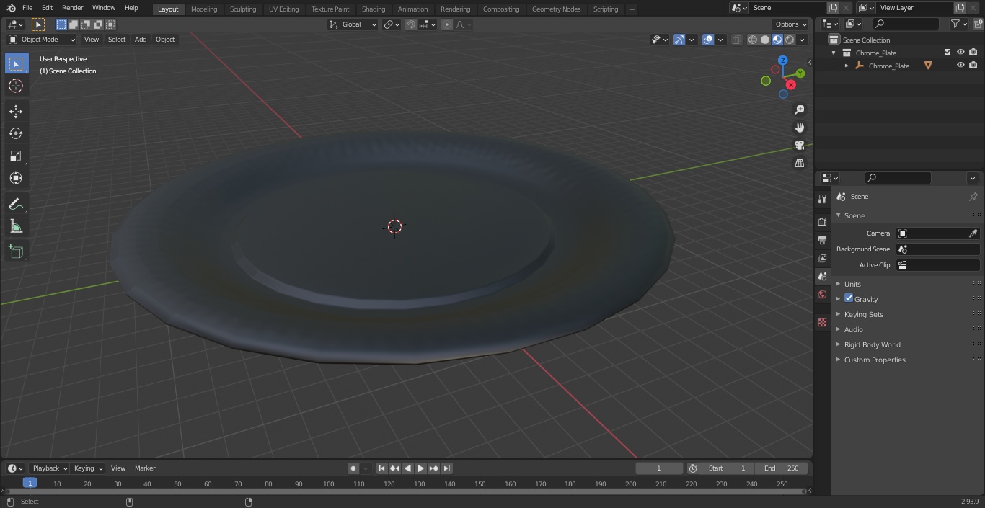Open the World properties tab

click(x=822, y=294)
